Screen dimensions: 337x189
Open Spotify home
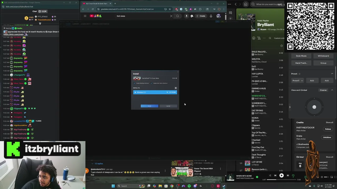point(246,4)
